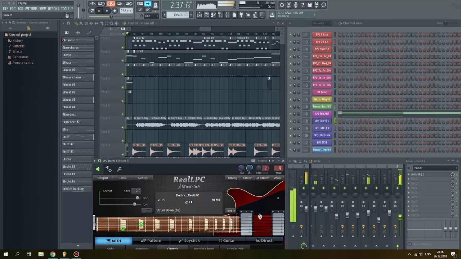The height and width of the screenshot is (259, 461).
Task: Click the LPC (SOLO) #4 channel button
Action: click(322, 135)
